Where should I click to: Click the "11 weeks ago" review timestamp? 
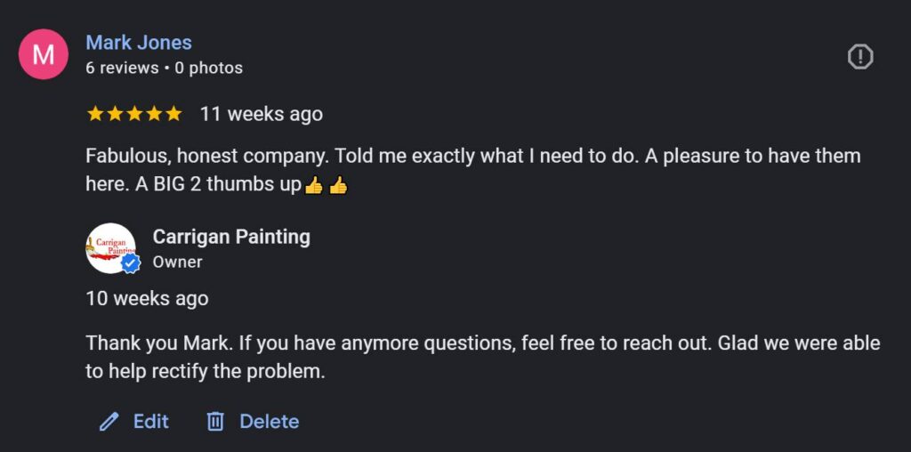click(261, 114)
